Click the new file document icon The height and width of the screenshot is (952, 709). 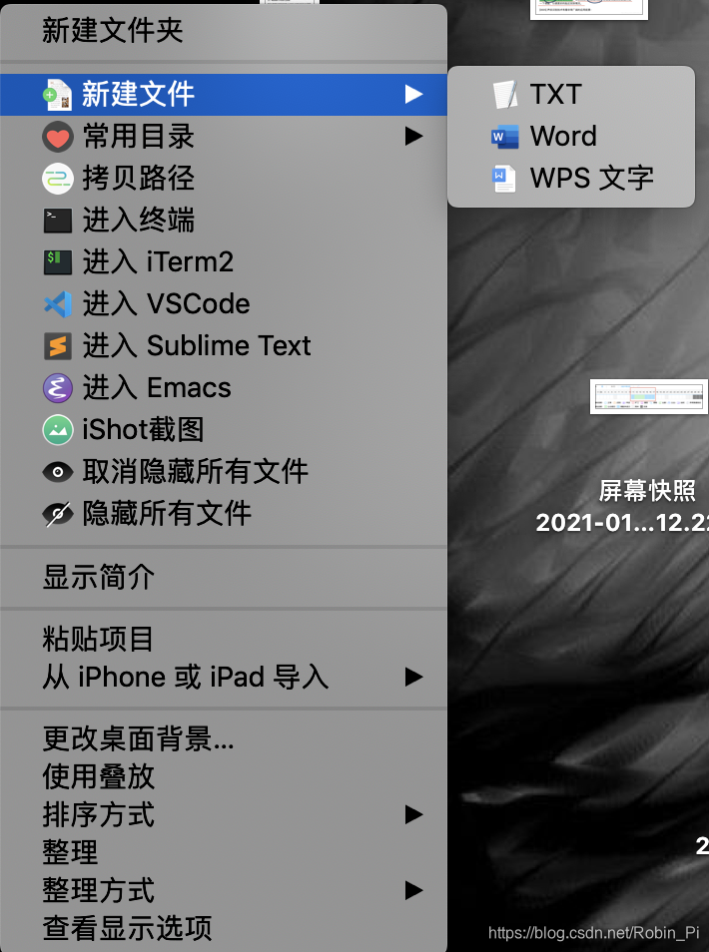point(58,95)
